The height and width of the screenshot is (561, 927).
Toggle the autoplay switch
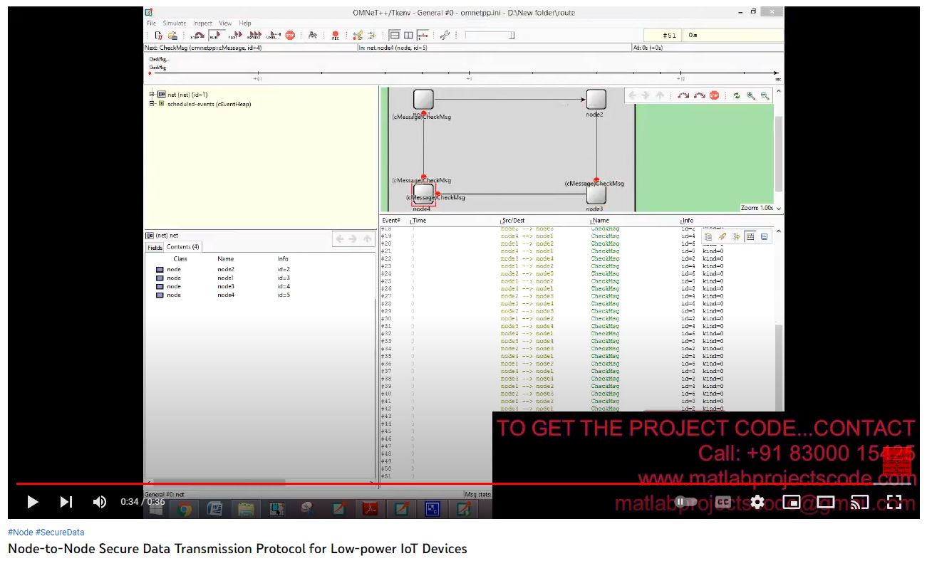[x=685, y=502]
